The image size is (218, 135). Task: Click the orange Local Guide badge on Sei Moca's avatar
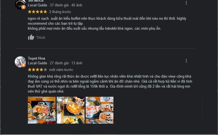click(x=23, y=7)
